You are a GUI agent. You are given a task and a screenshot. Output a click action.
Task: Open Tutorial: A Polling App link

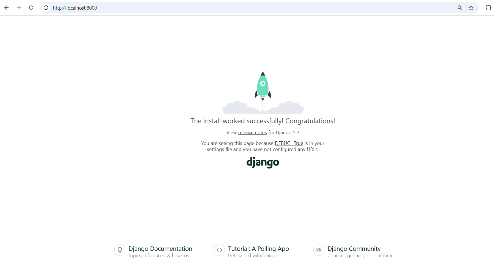click(258, 249)
